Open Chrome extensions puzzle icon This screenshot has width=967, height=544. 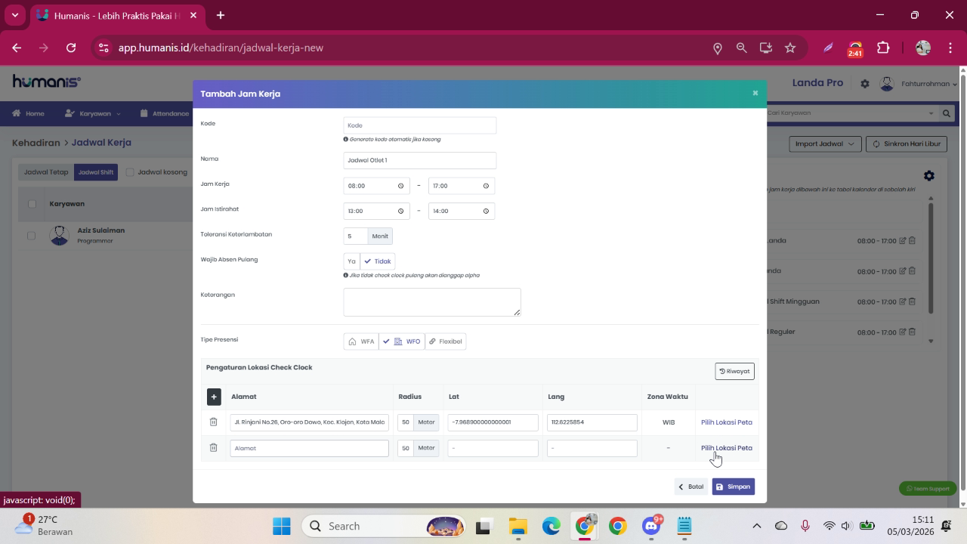(x=883, y=48)
